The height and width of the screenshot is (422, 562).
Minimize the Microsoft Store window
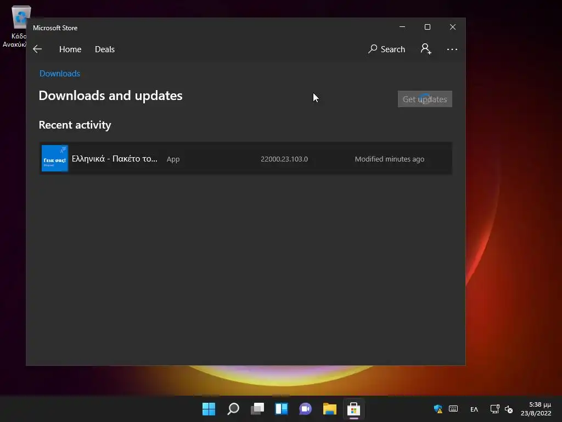click(402, 27)
